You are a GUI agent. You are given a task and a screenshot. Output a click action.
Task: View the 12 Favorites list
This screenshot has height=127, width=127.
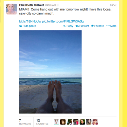(x=42, y=122)
